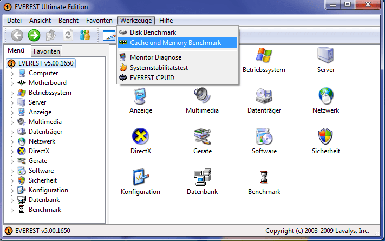Expand the Server tree node
The image size is (385, 241).
12,103
